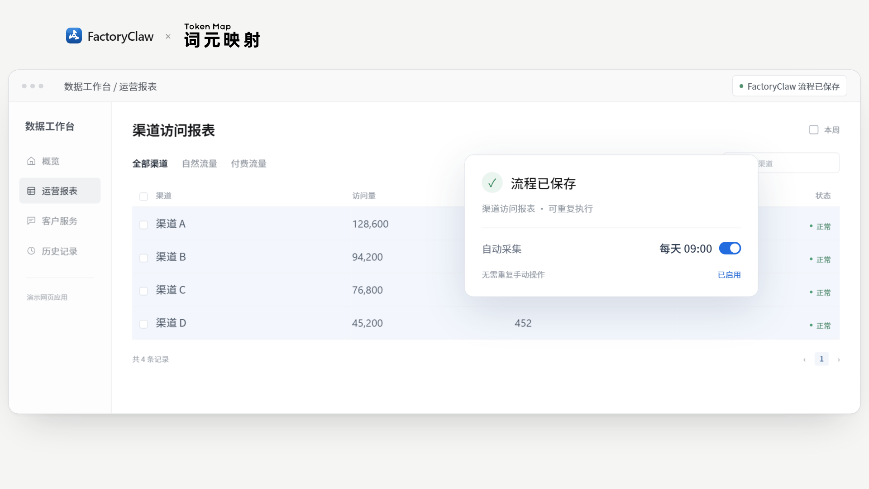Click the 共 4 条记录 record count
869x489 pixels.
click(x=150, y=359)
